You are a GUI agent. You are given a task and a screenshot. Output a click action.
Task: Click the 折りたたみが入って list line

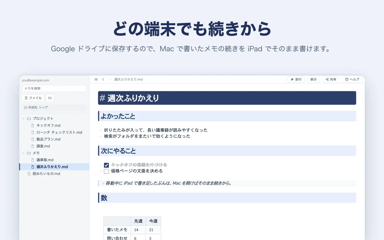pyautogui.click(x=156, y=130)
